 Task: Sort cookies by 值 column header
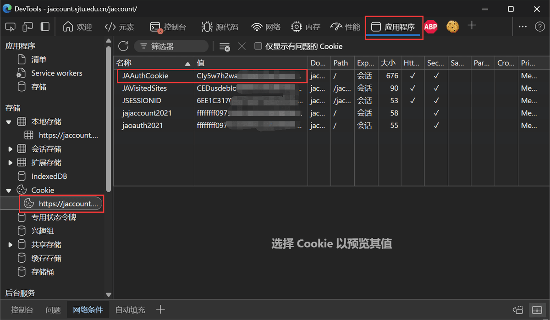[x=251, y=63]
